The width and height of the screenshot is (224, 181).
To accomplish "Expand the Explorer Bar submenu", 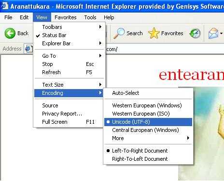I will 70,43.
